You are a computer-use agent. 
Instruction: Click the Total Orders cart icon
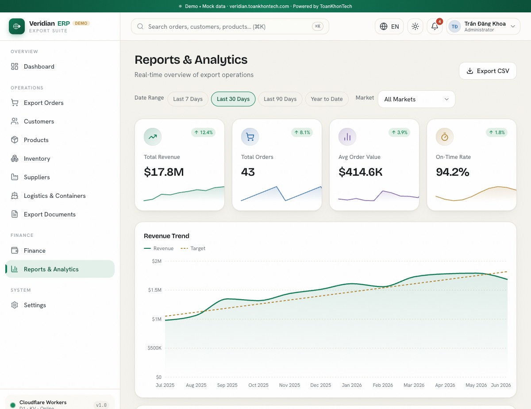point(250,137)
